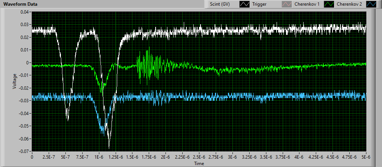Select the Voltage Y-axis label
382x167 pixels.
point(15,81)
